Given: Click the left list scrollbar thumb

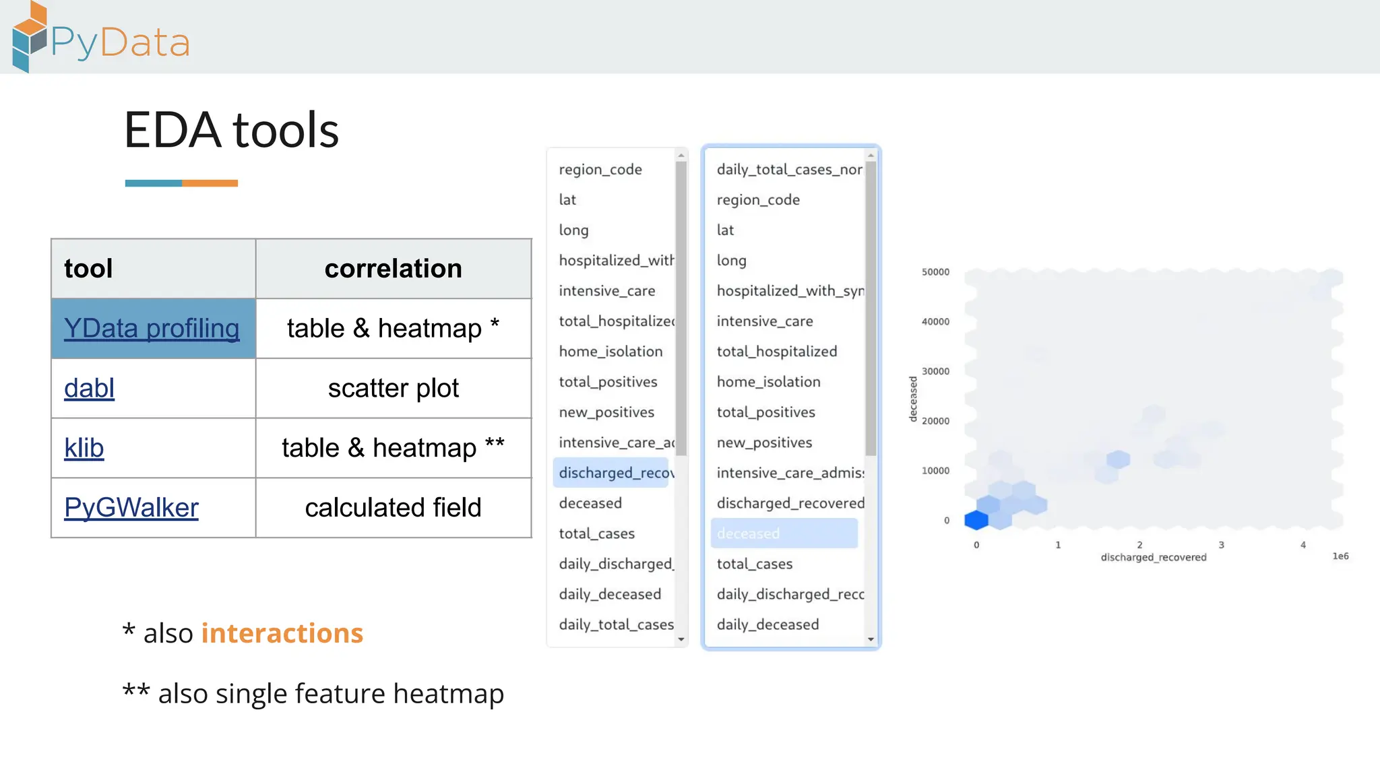Looking at the screenshot, I should tap(681, 309).
